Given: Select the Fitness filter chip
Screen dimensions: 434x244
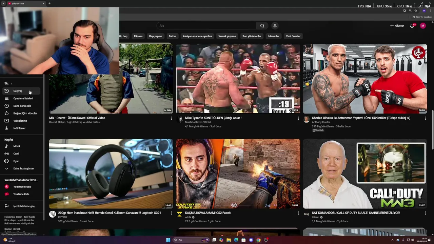Looking at the screenshot, I should click(x=138, y=36).
